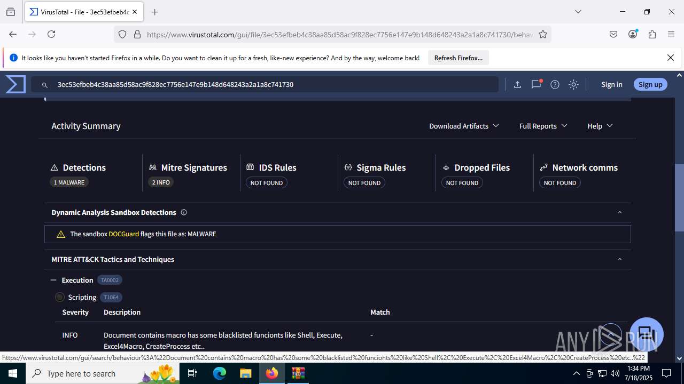Screen dimensions: 684x384
Task: Open the blue chat support bubble
Action: (647, 334)
